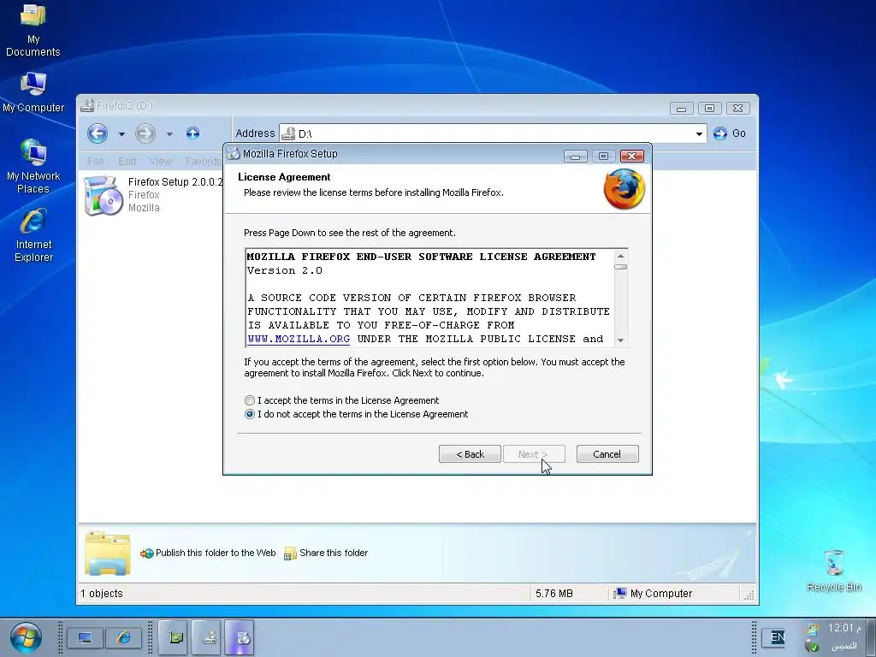Click the large folder icon in details pane
876x657 pixels.
click(107, 553)
